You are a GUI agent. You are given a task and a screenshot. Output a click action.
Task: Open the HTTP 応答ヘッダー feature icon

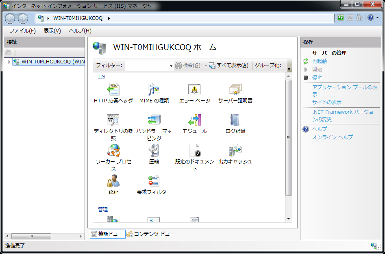113,89
